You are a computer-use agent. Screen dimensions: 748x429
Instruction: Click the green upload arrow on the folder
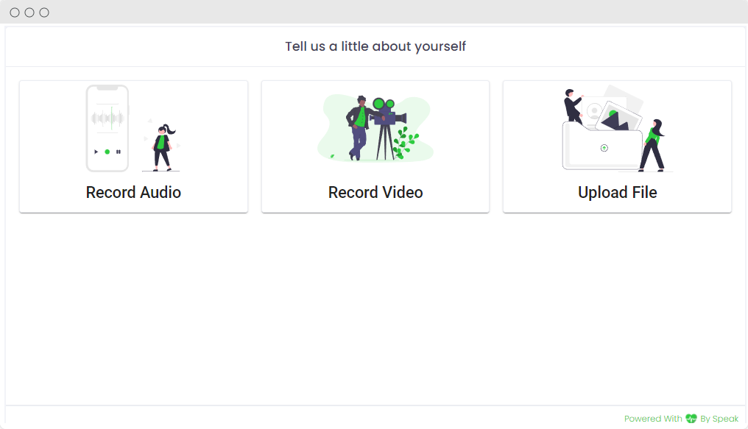click(x=604, y=148)
